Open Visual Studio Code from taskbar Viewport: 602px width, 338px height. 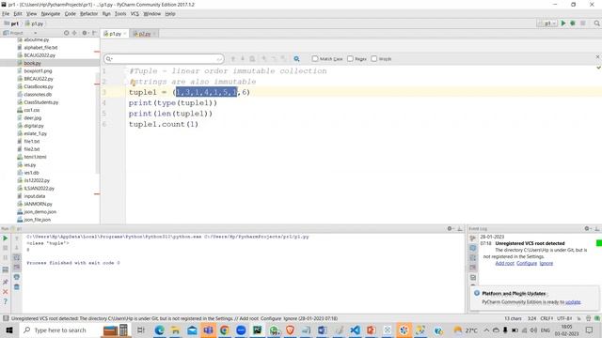pos(356,330)
